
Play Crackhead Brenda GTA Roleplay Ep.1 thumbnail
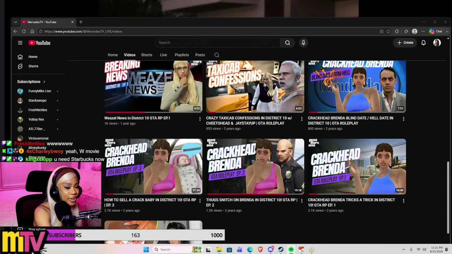tap(357, 167)
